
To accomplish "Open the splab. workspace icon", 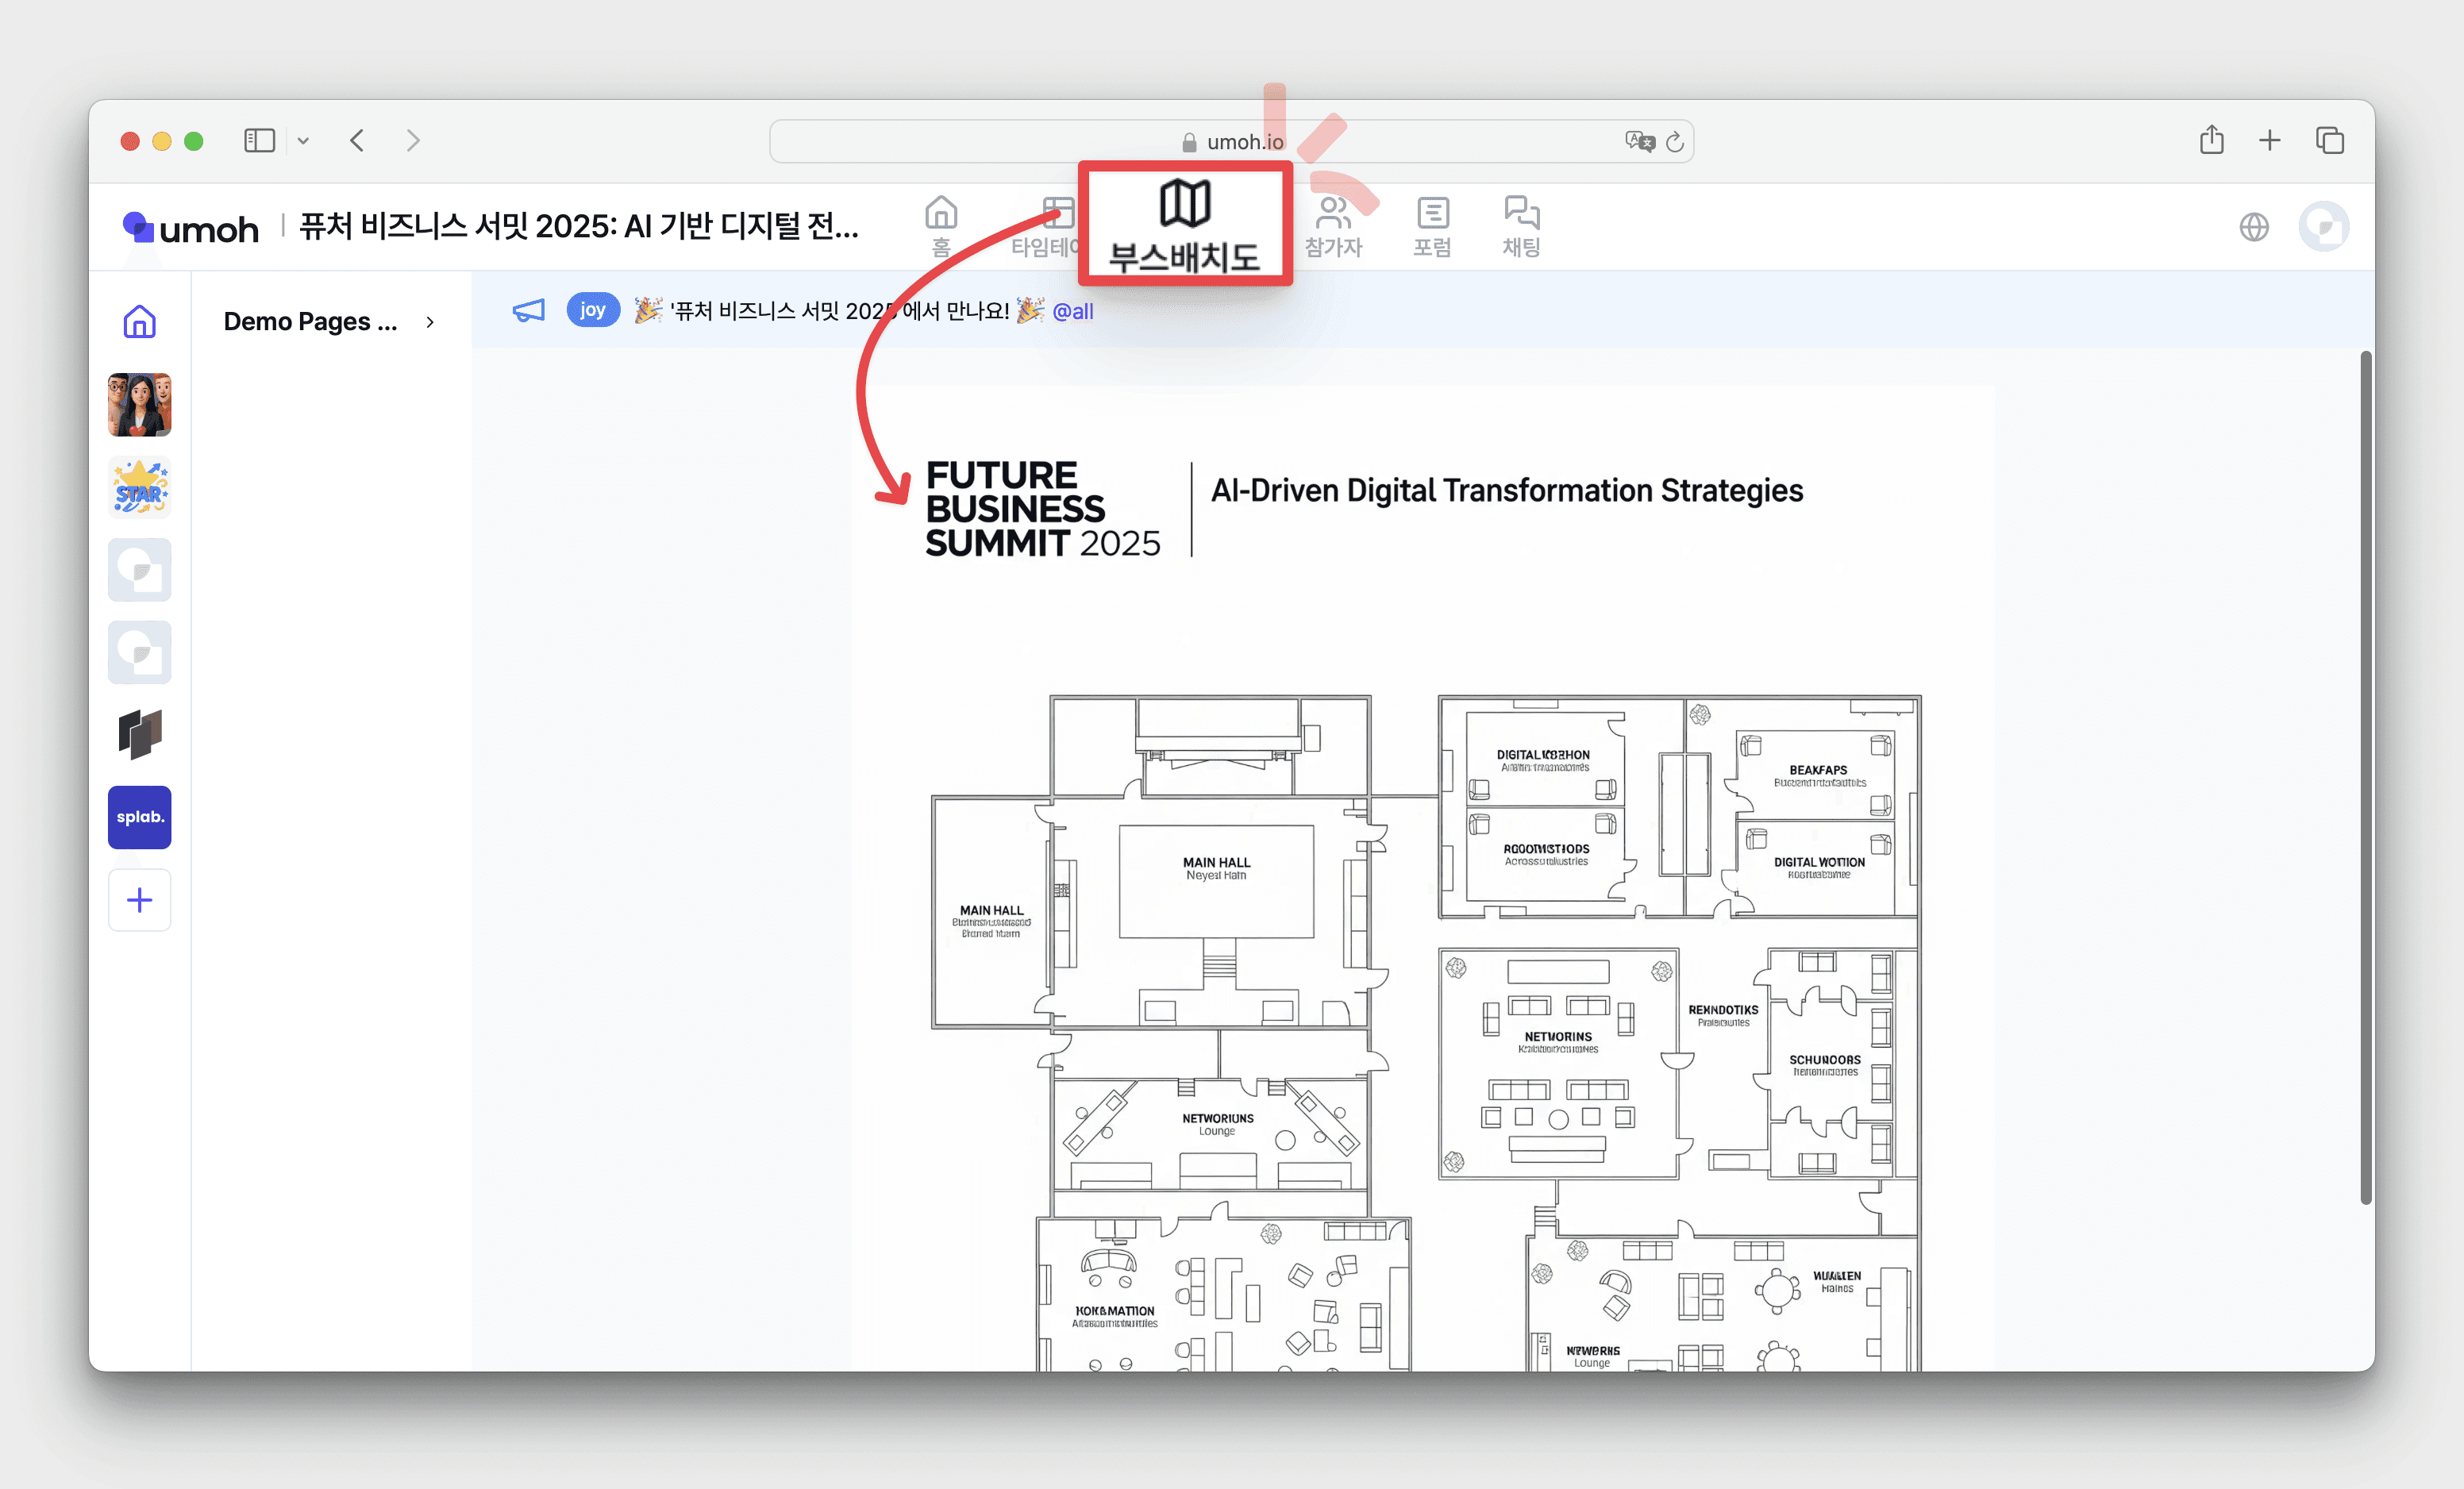I will pos(139,817).
